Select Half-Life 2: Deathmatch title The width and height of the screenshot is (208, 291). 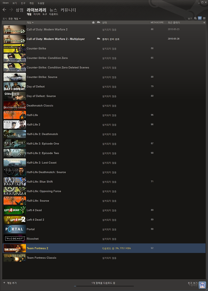(x=42, y=134)
